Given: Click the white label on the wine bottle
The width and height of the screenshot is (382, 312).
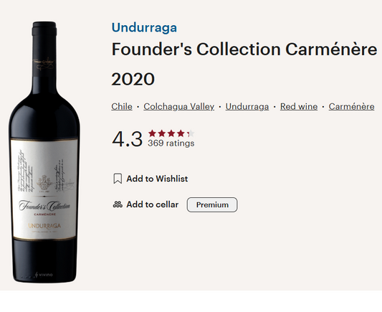Looking at the screenshot, I should pyautogui.click(x=44, y=189).
